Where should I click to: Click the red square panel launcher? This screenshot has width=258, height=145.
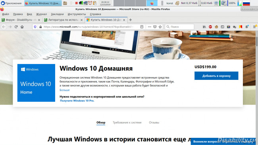[x=76, y=3]
